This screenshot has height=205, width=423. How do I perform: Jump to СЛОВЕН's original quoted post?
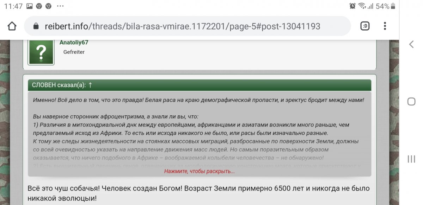click(x=90, y=85)
